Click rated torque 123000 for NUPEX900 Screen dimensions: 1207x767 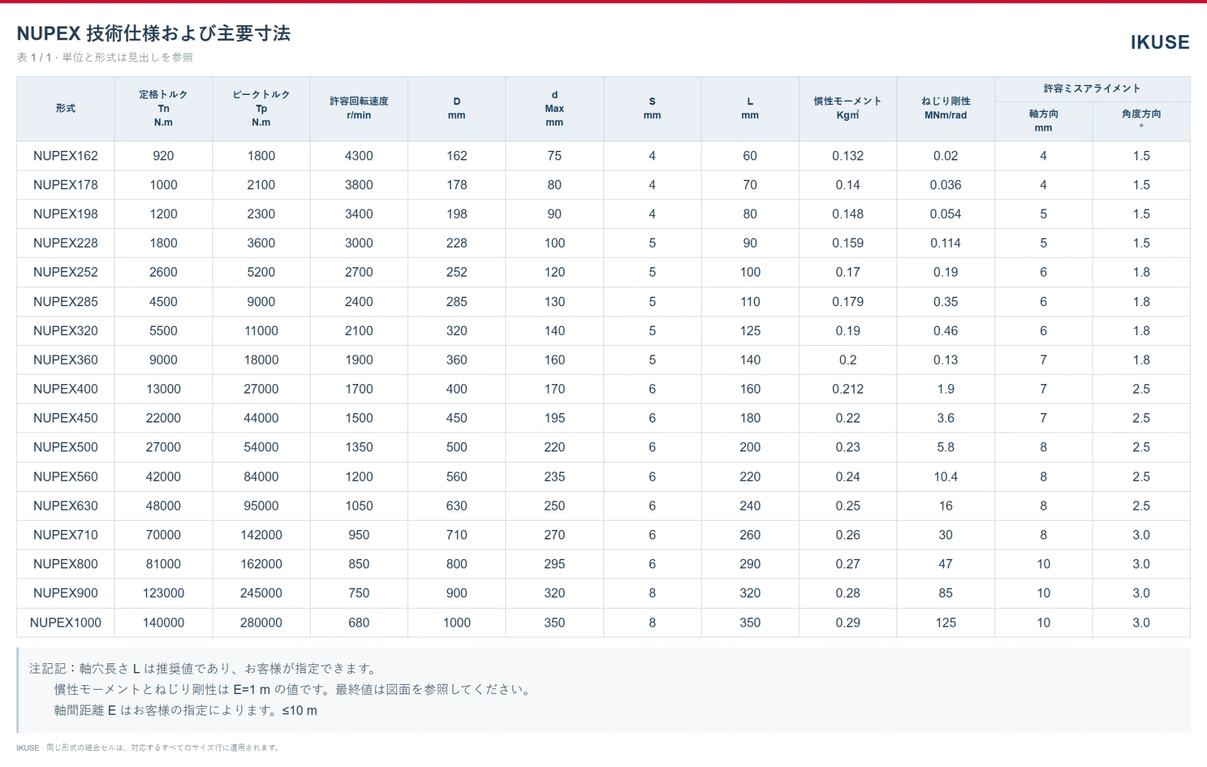click(163, 593)
